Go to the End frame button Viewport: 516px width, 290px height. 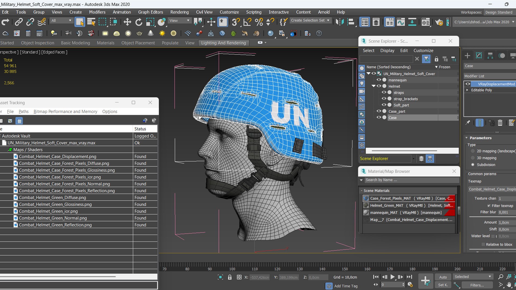pyautogui.click(x=409, y=277)
